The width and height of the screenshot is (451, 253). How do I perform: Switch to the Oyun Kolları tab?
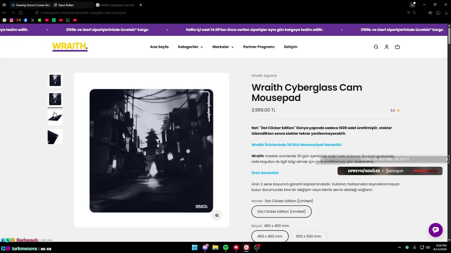[x=73, y=5]
